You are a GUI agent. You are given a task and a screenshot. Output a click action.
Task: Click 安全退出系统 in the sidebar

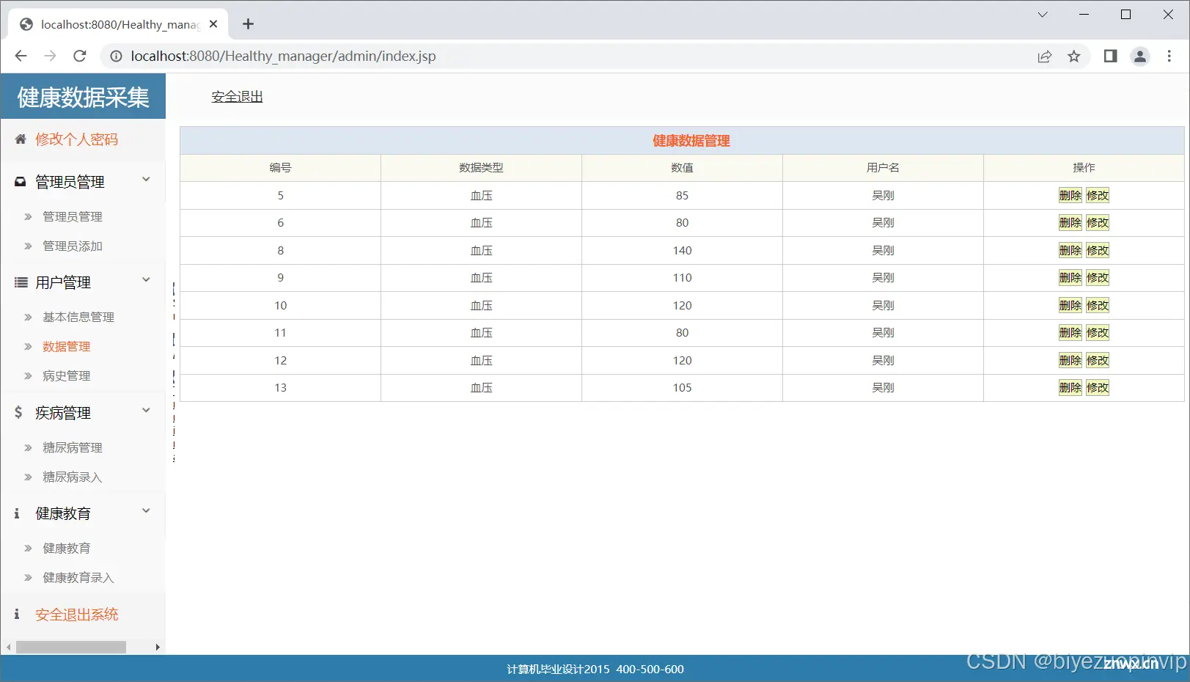76,615
